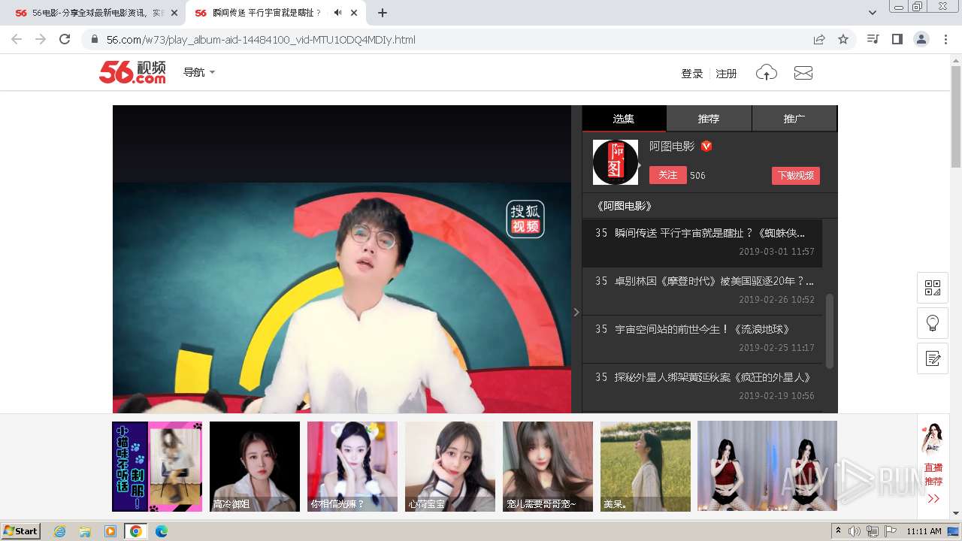This screenshot has width=962, height=541.
Task: Open a new browser tab
Action: [383, 13]
